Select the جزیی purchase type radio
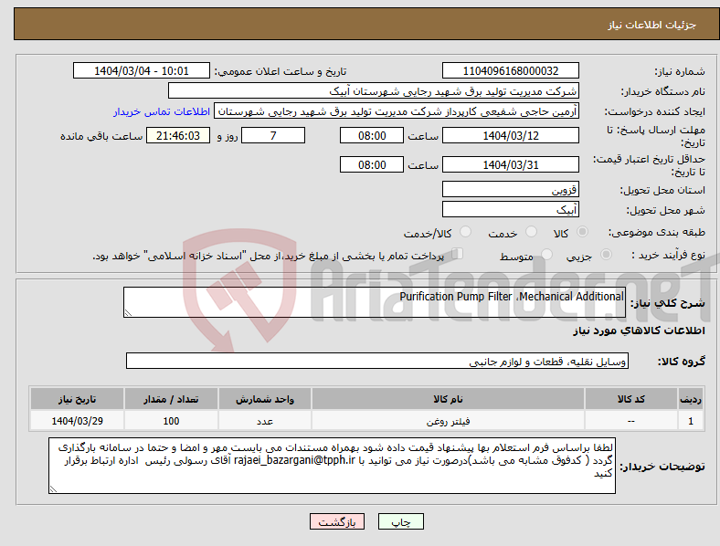 pos(606,254)
